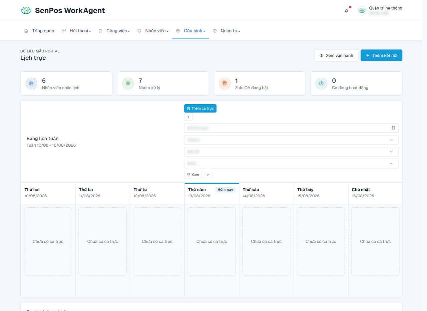
Task: Click the Quản trị hệ thống user name
Action: click(386, 8)
